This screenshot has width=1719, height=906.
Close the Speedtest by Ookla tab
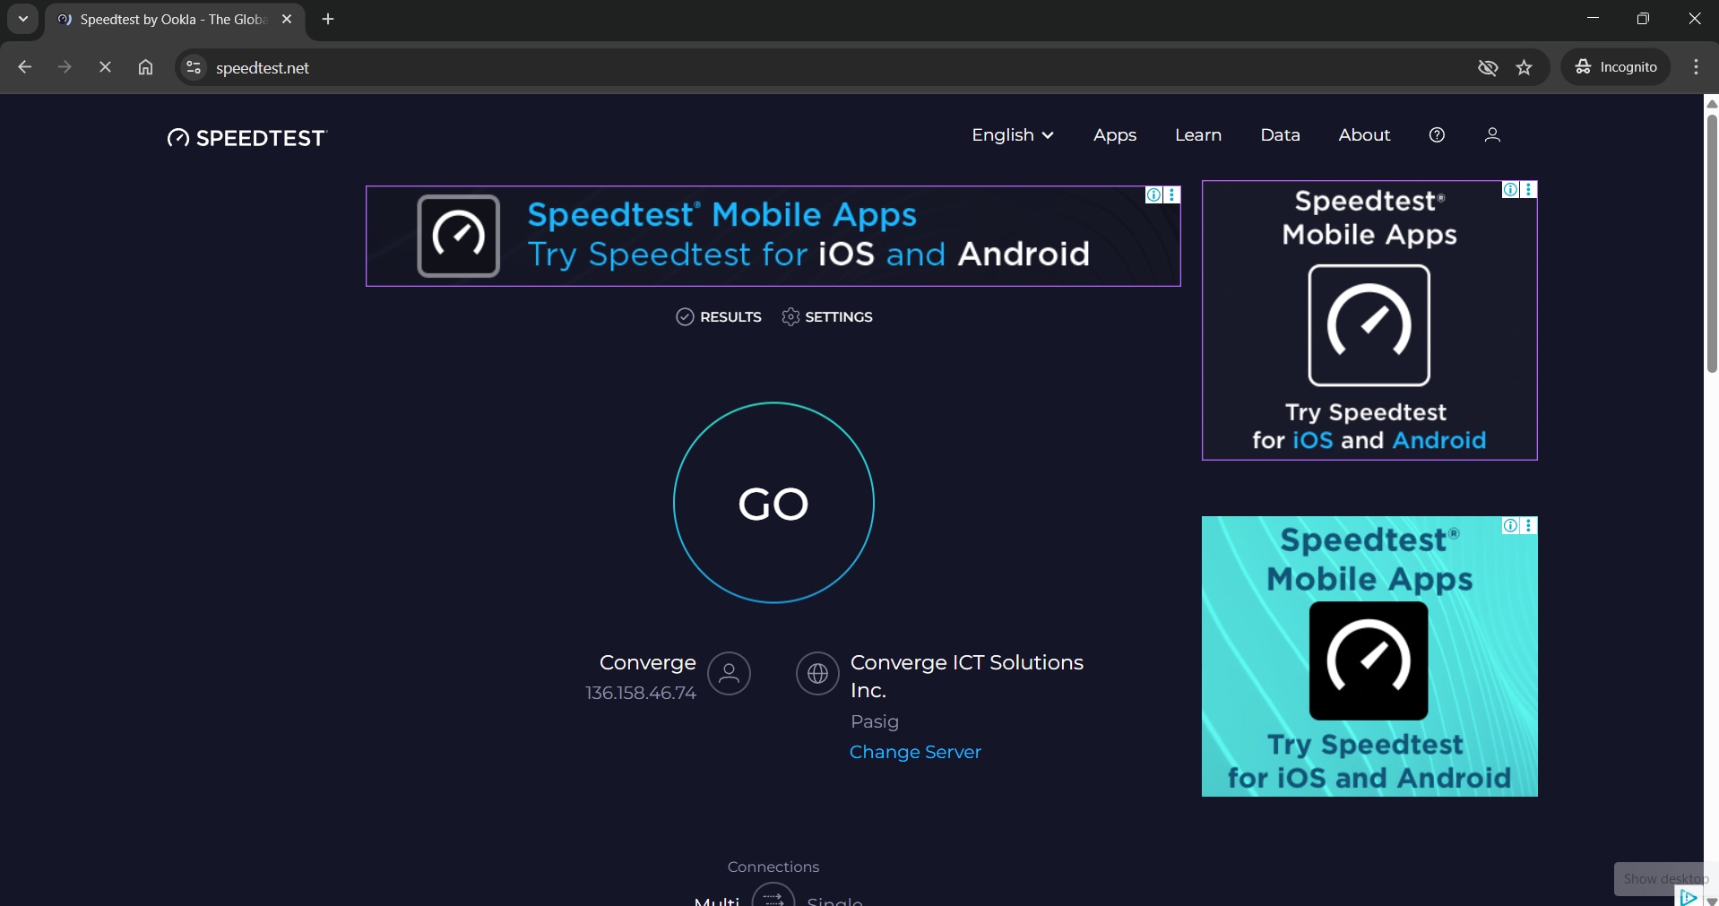287,19
